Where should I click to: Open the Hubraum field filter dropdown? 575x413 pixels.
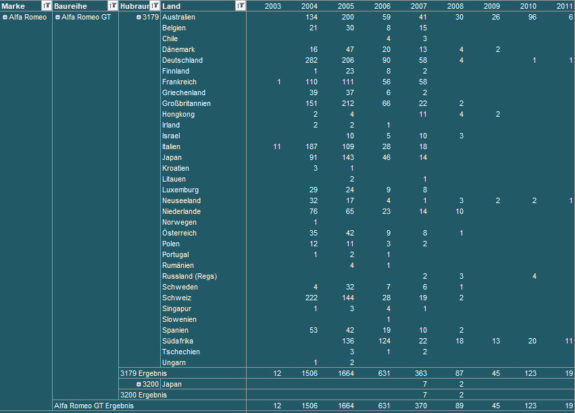[x=155, y=6]
